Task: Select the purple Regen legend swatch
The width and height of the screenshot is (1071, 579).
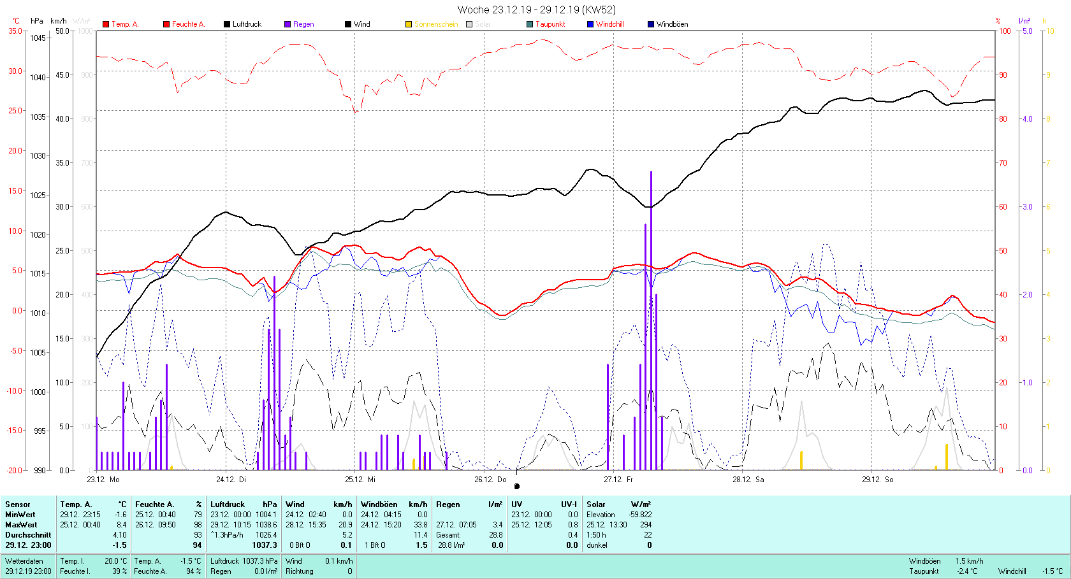Action: coord(288,24)
